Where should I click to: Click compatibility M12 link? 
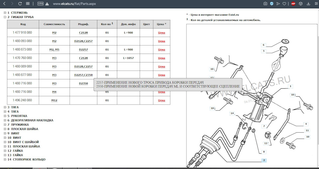pyautogui.click(x=54, y=101)
